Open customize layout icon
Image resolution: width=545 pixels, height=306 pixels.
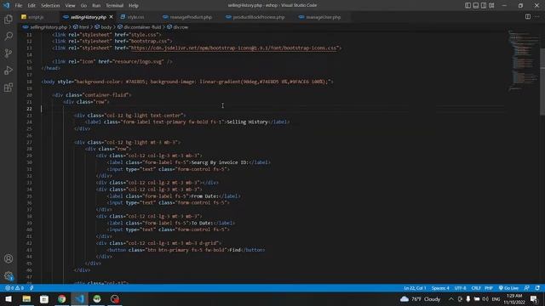[491, 5]
